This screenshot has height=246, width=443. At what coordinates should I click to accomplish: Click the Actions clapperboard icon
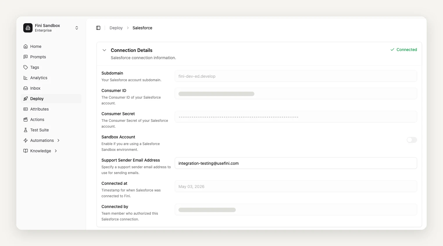pos(26,120)
